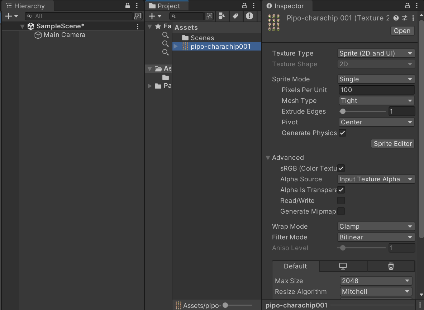Select the standalone monitor platform tab

pos(343,266)
